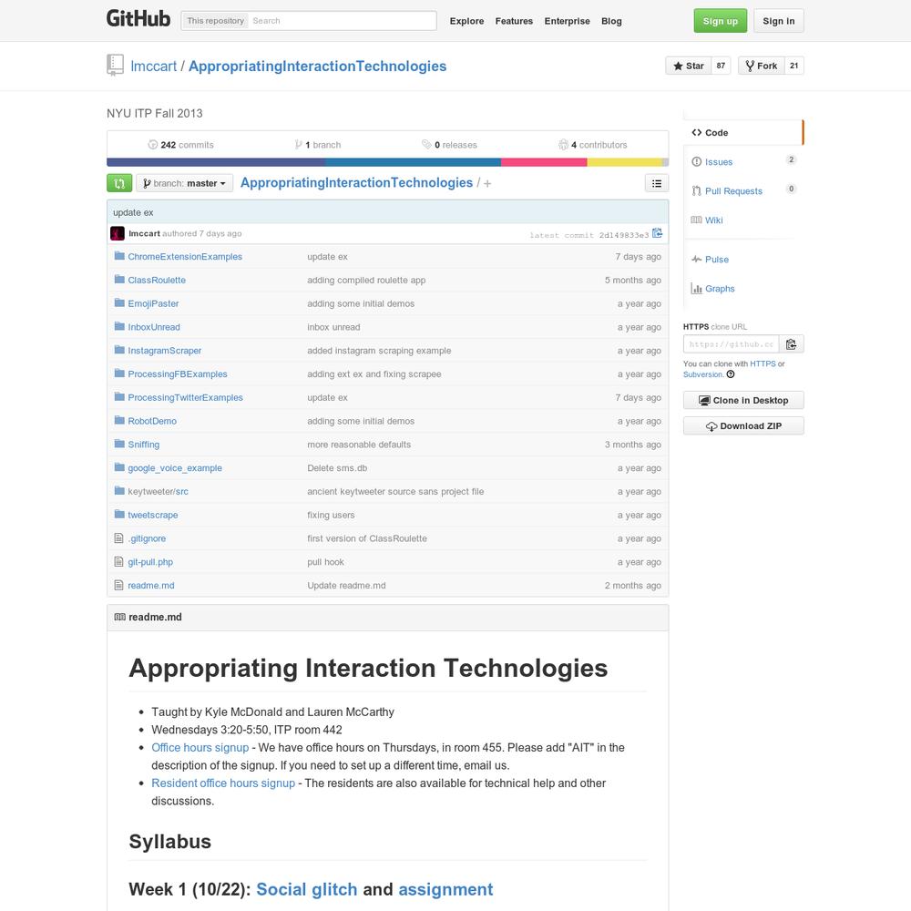The image size is (911, 911).
Task: Click the Sniffing folder icon
Action: pyautogui.click(x=119, y=444)
